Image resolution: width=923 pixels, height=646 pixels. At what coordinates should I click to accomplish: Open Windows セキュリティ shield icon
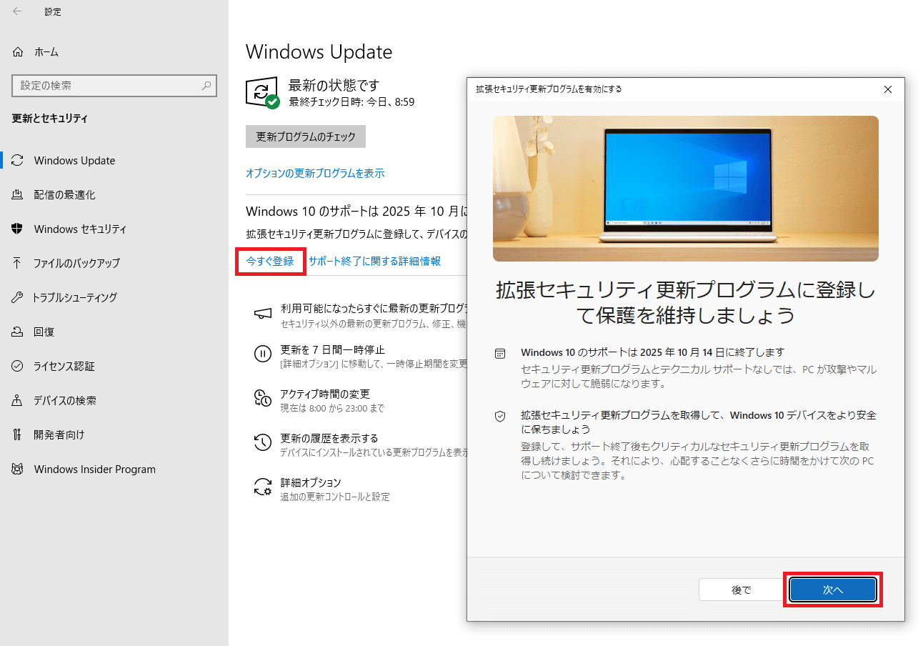click(x=18, y=229)
